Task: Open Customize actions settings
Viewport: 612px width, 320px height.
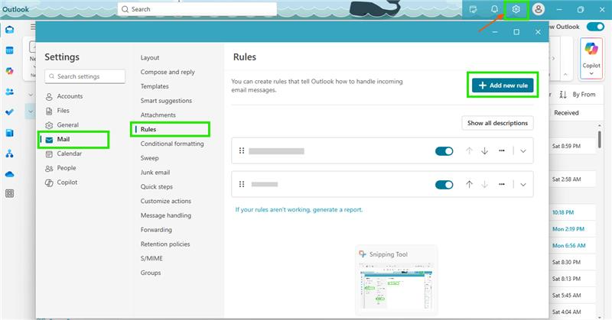Action: tap(166, 201)
